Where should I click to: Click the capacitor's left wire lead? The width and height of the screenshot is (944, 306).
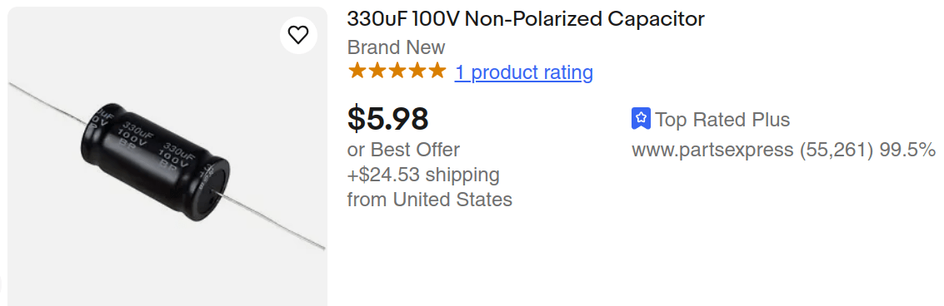pyautogui.click(x=49, y=104)
